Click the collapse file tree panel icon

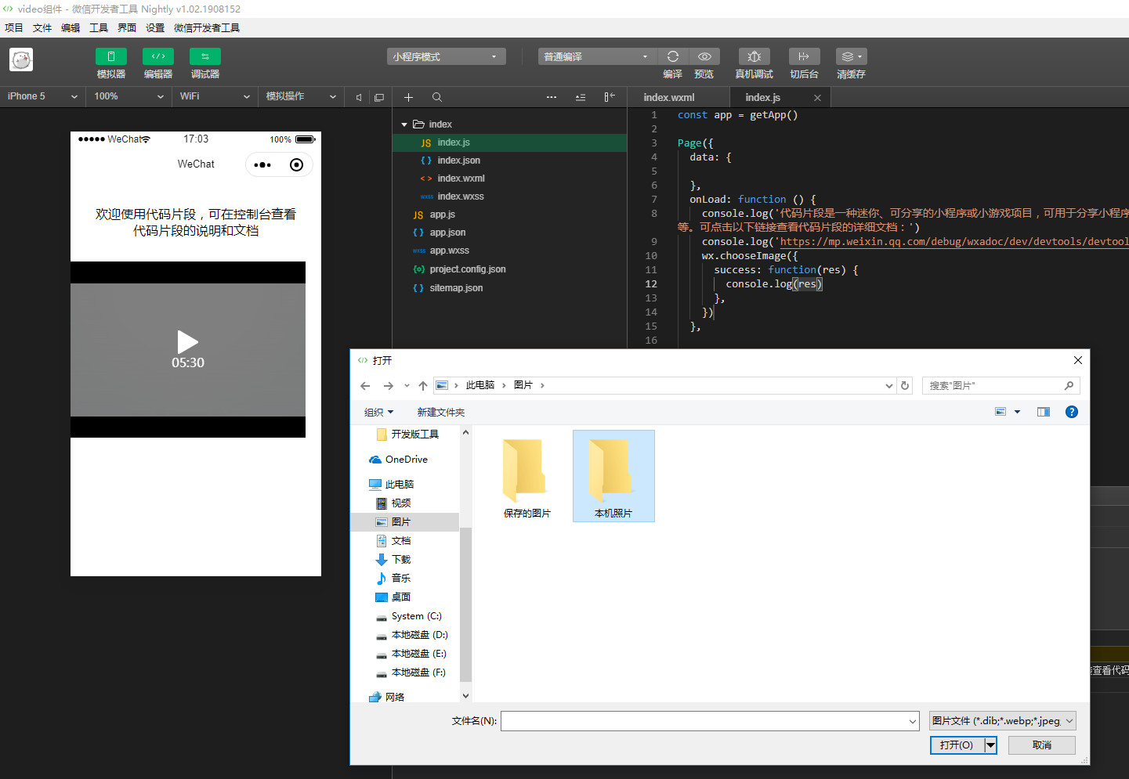pos(610,97)
